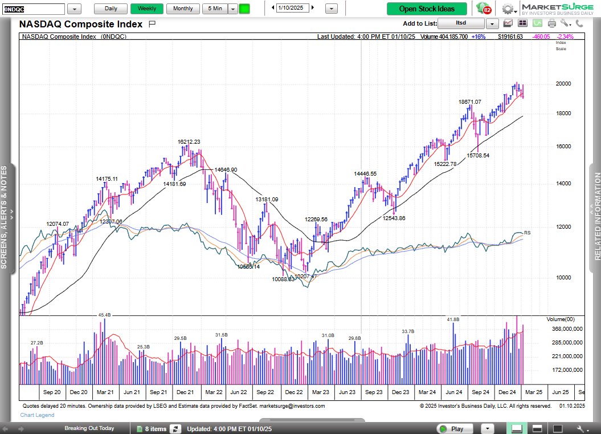Select the bottom panel layout icon
The width and height of the screenshot is (601, 434).
click(517, 429)
